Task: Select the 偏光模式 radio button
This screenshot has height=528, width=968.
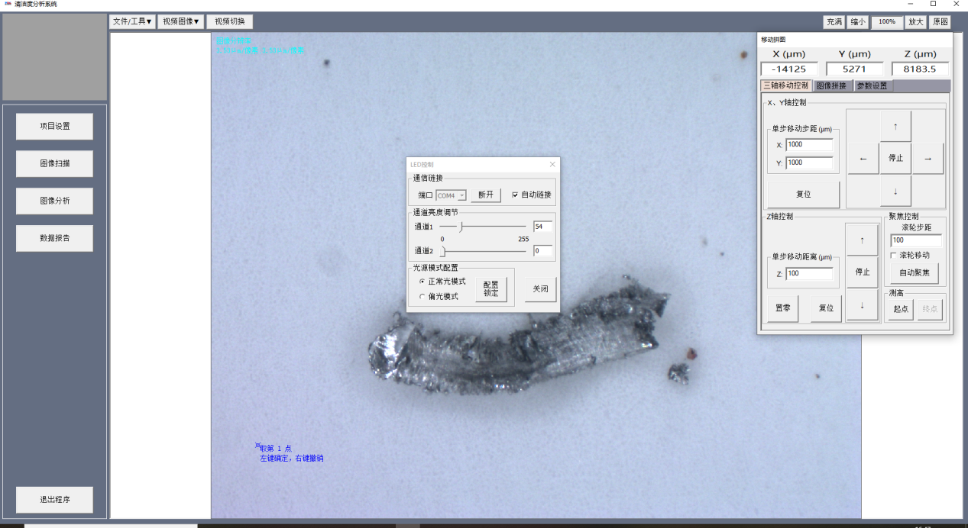Action: 422,296
